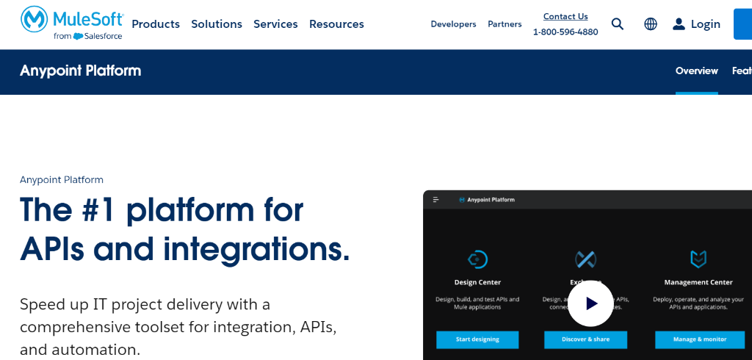752x360 pixels.
Task: Click hamburger menu in video preview
Action: [436, 200]
